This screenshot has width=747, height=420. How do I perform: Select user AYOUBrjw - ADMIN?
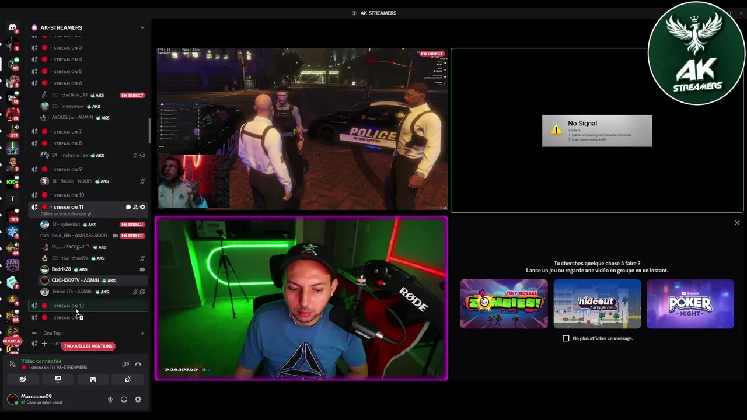pyautogui.click(x=92, y=117)
